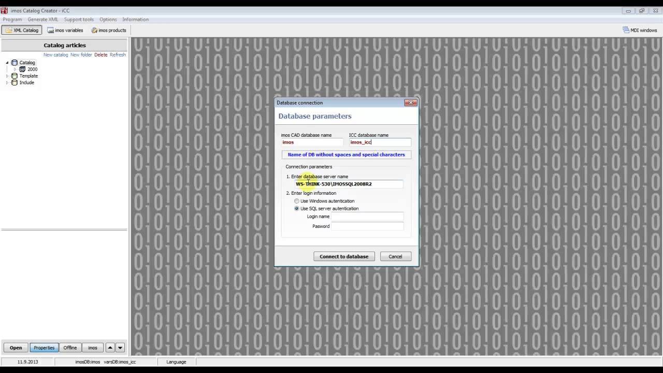663x373 pixels.
Task: Click the imos button at bottom
Action: click(93, 348)
